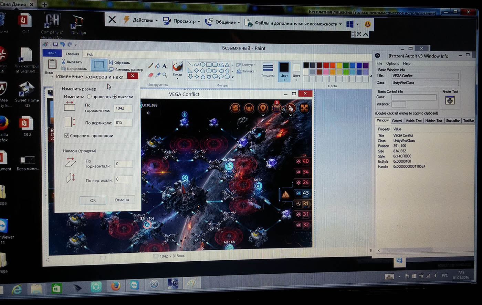Viewport: 482px width, 305px height.
Task: Click the volume speaker icon in the tray
Action: click(x=435, y=275)
